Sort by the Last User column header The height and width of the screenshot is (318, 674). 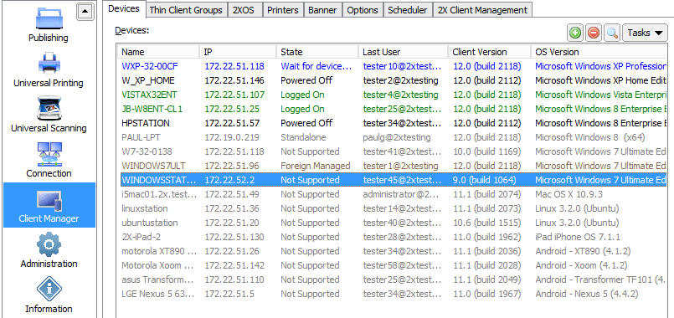point(404,52)
